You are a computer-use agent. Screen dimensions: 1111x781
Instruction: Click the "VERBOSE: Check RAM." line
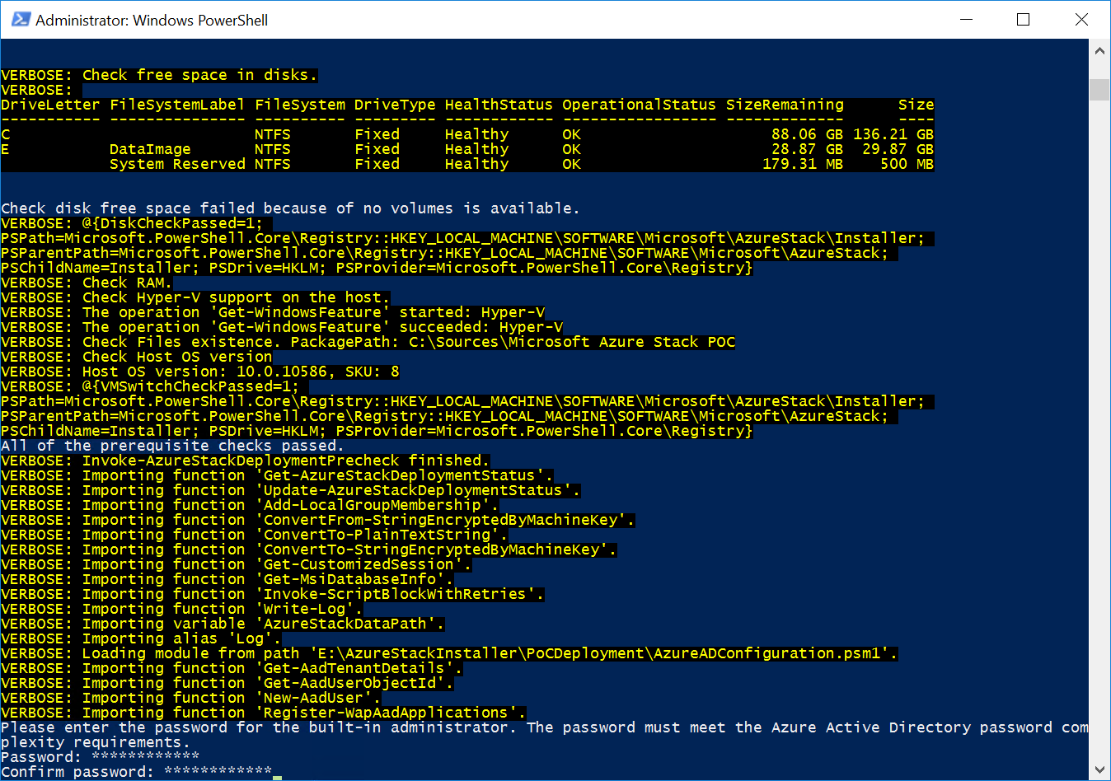click(87, 283)
